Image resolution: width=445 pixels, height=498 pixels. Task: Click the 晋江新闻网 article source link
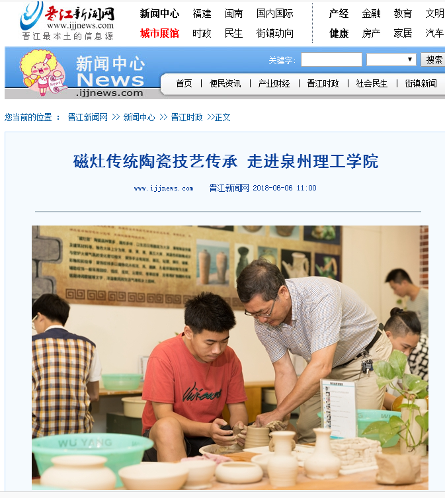(x=229, y=188)
